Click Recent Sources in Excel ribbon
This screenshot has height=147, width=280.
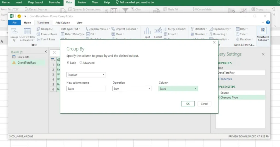pyautogui.click(x=36, y=9)
